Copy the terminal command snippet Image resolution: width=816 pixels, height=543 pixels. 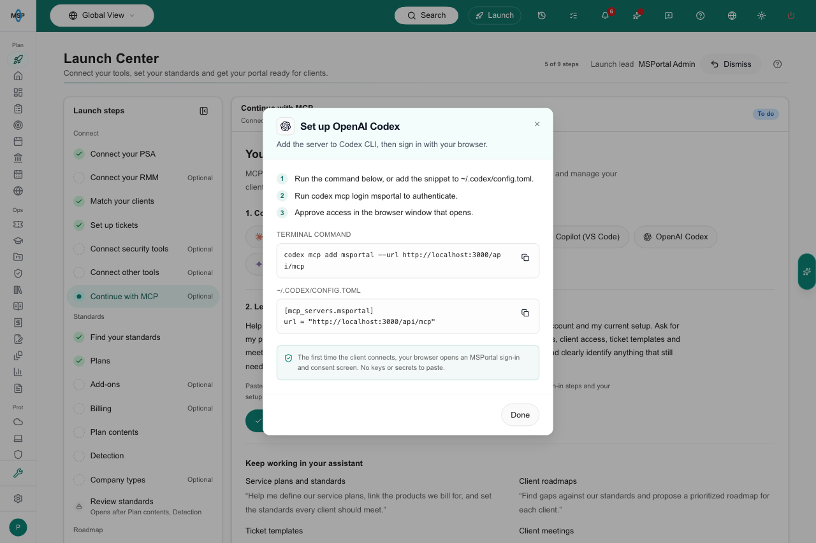pyautogui.click(x=525, y=258)
